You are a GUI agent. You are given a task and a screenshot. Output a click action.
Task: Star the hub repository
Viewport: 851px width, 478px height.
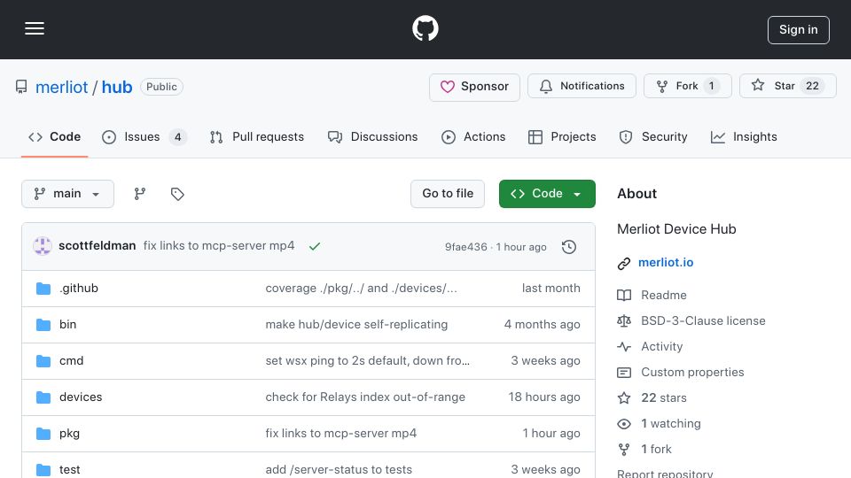(787, 86)
